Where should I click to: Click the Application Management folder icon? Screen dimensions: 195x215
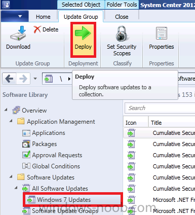[x=21, y=121]
